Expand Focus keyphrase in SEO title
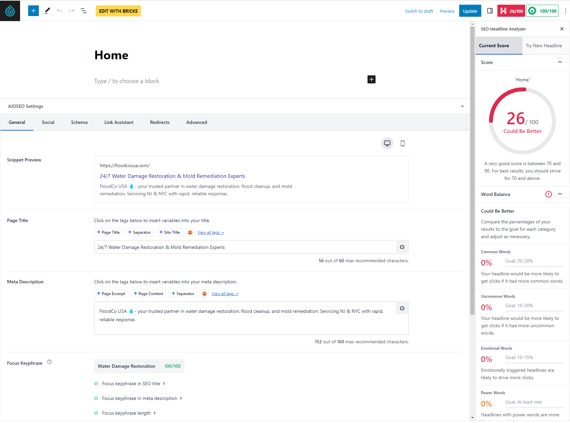The width and height of the screenshot is (570, 423). click(134, 383)
